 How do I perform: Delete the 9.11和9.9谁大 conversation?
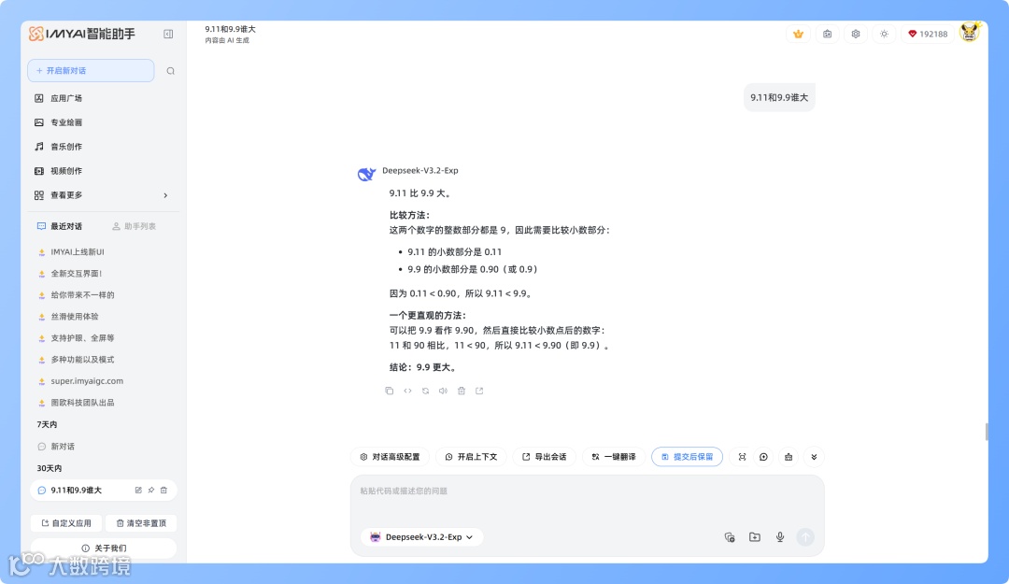164,490
